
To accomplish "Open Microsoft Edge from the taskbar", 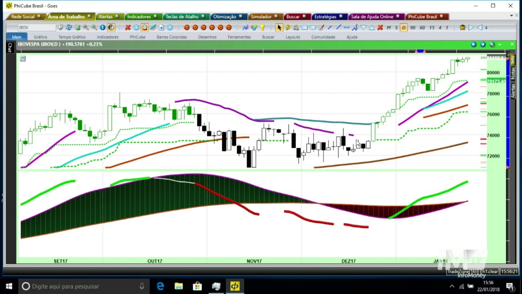I will tap(160, 286).
